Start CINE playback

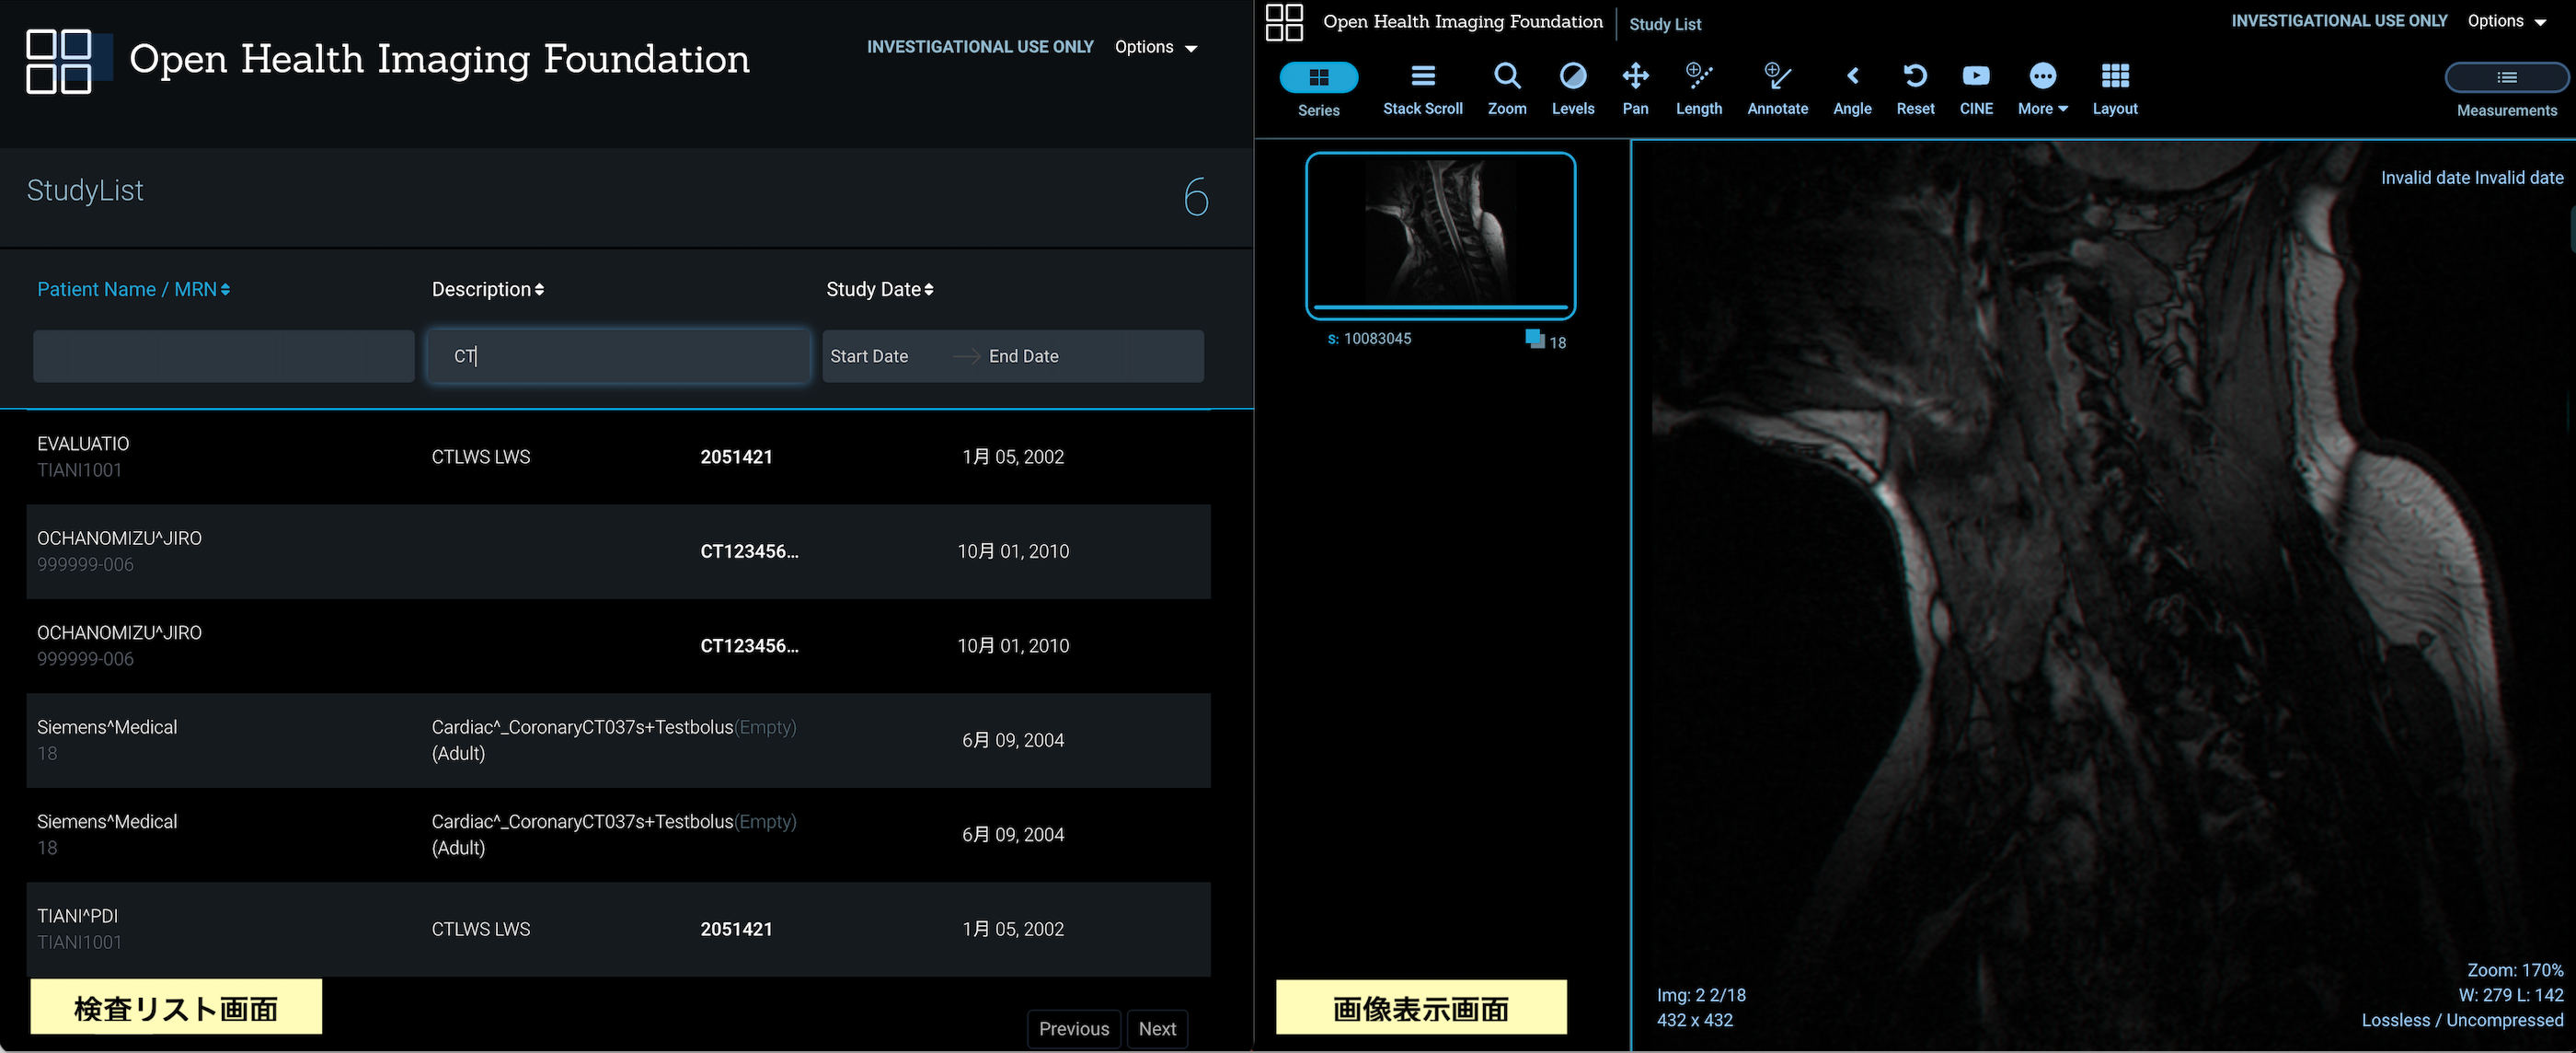1976,88
